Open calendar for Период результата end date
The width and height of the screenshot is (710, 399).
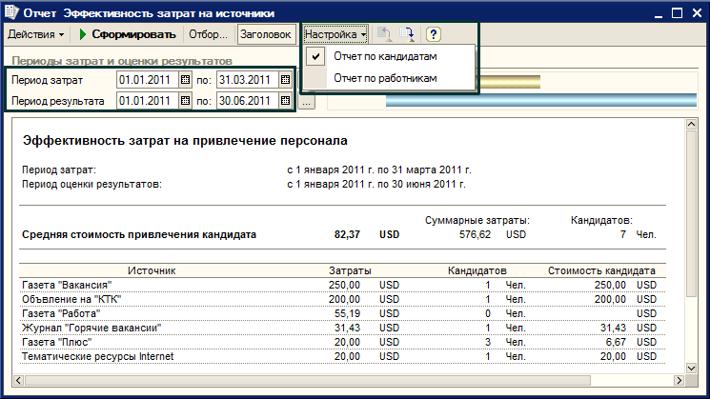coord(285,100)
